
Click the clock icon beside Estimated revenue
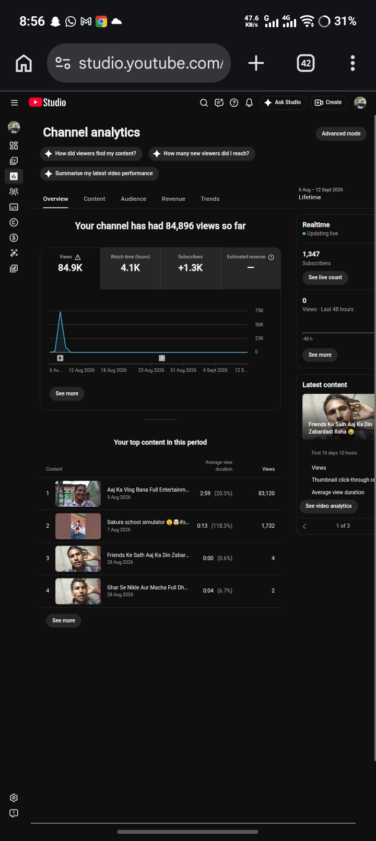tap(271, 257)
